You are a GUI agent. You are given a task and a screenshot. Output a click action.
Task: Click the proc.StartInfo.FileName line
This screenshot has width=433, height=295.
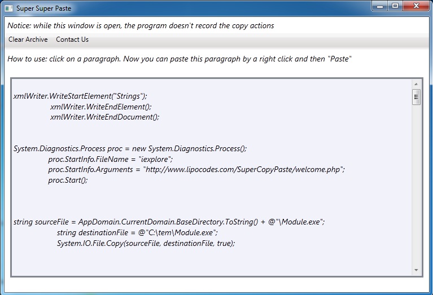(111, 159)
